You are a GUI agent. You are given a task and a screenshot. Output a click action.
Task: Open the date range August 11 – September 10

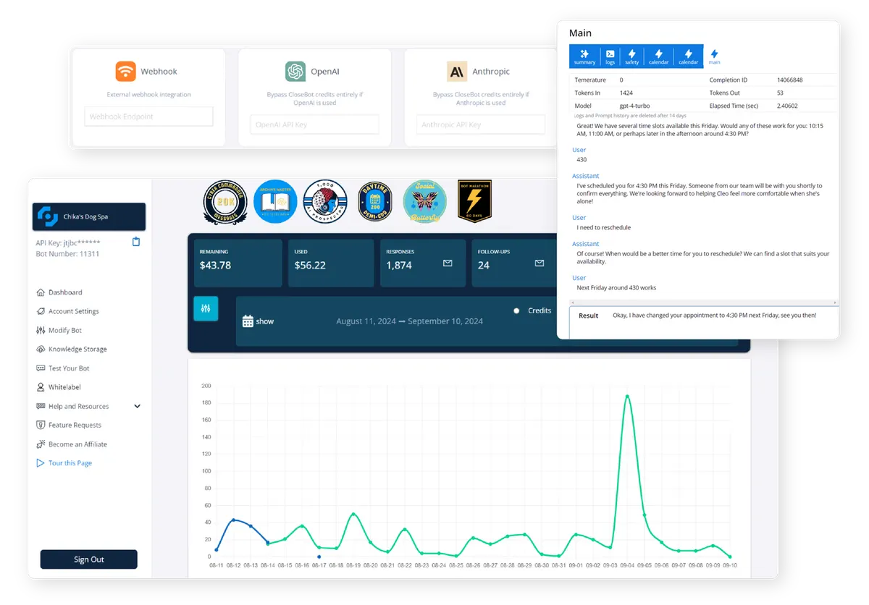(409, 321)
